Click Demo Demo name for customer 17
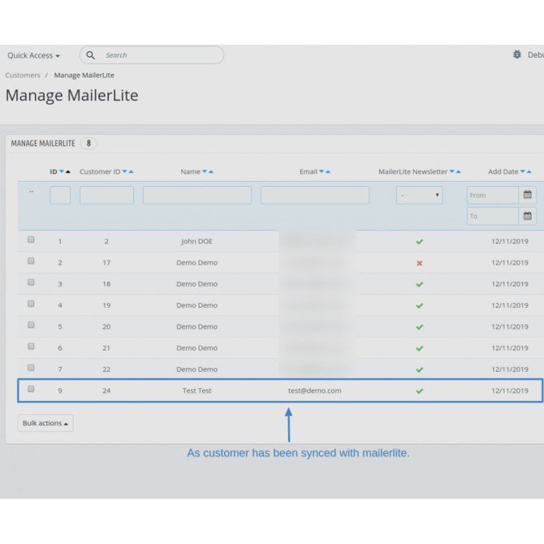544x544 pixels. coord(196,262)
